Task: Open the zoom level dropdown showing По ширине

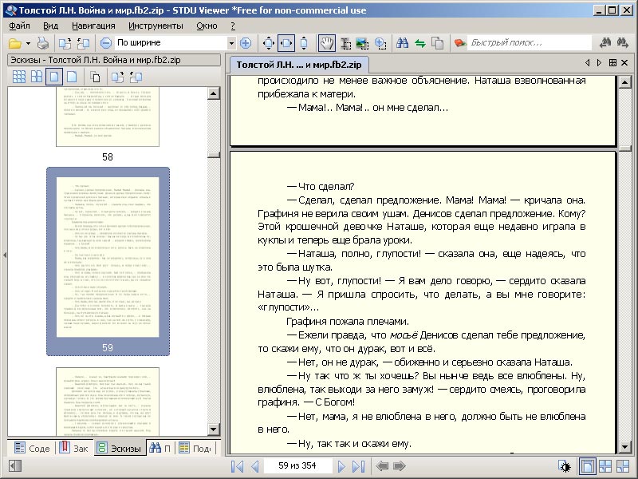Action: click(232, 42)
